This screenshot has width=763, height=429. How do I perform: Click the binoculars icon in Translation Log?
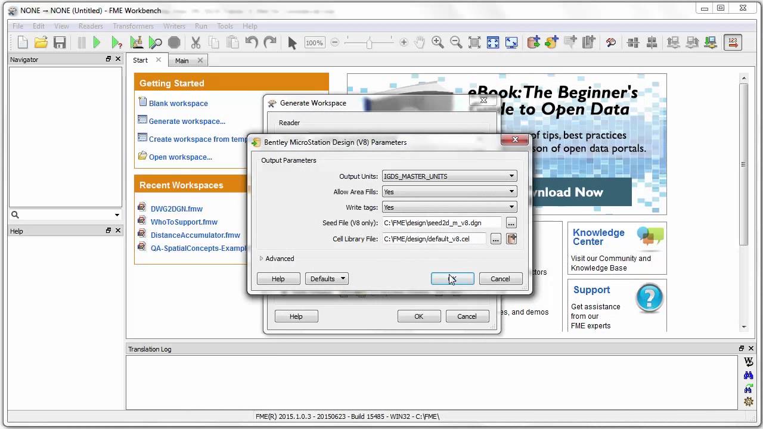(748, 375)
